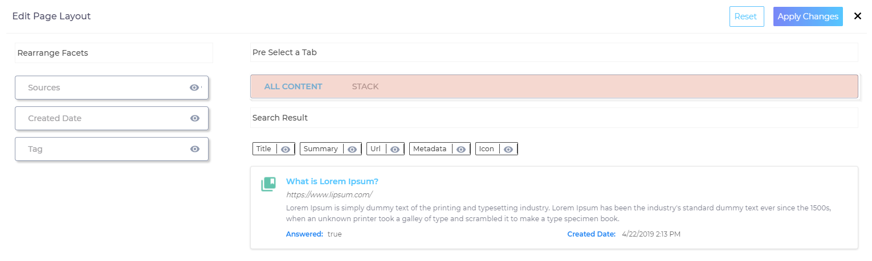Hide the Title field in results
The height and width of the screenshot is (261, 872).
tap(286, 149)
